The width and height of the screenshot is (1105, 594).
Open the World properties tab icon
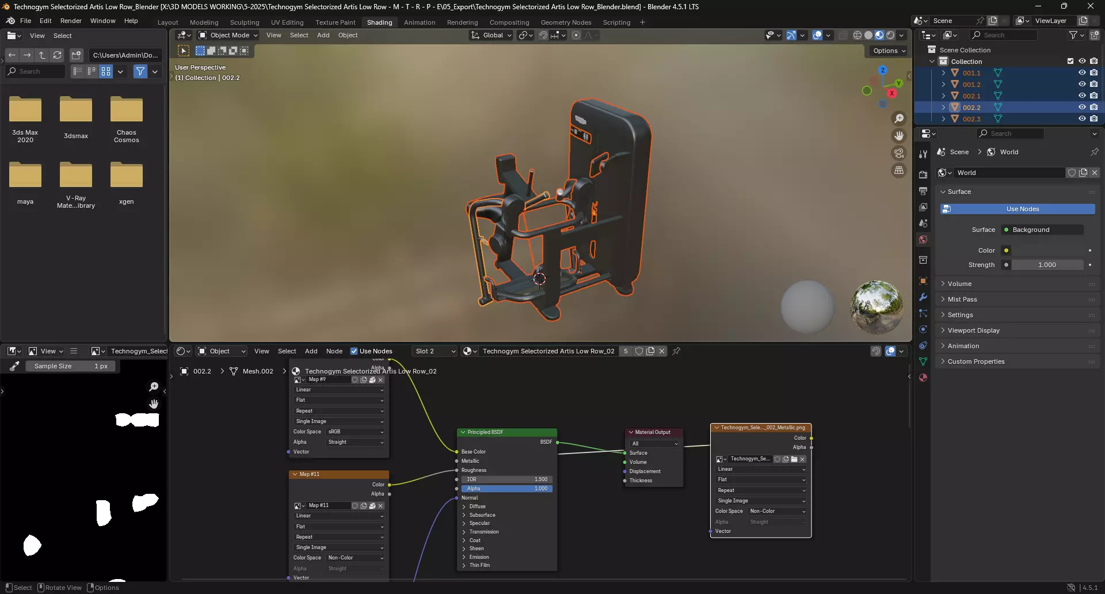923,239
